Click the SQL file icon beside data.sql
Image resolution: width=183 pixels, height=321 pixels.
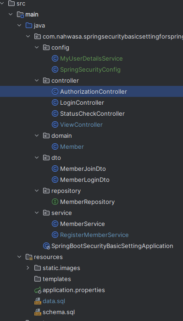(x=38, y=301)
